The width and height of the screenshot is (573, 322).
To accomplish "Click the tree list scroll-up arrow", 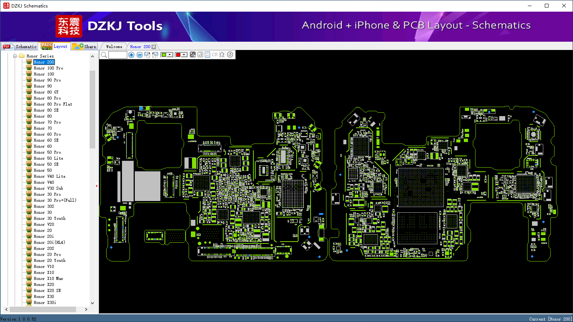I will [93, 56].
